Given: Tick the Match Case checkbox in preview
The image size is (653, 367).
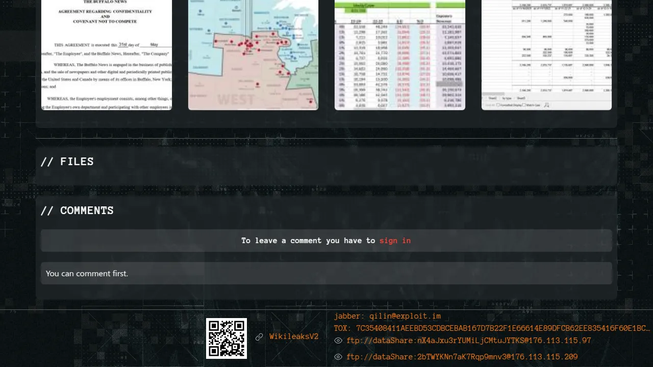Looking at the screenshot, I should tap(525, 105).
